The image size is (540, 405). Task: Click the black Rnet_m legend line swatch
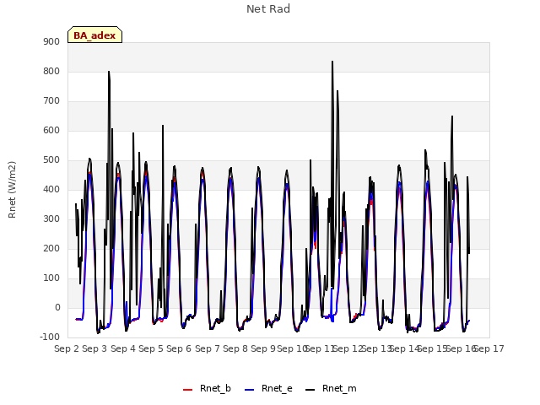click(310, 390)
